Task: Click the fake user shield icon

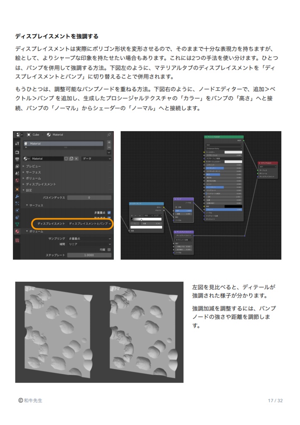Action: [x=66, y=159]
